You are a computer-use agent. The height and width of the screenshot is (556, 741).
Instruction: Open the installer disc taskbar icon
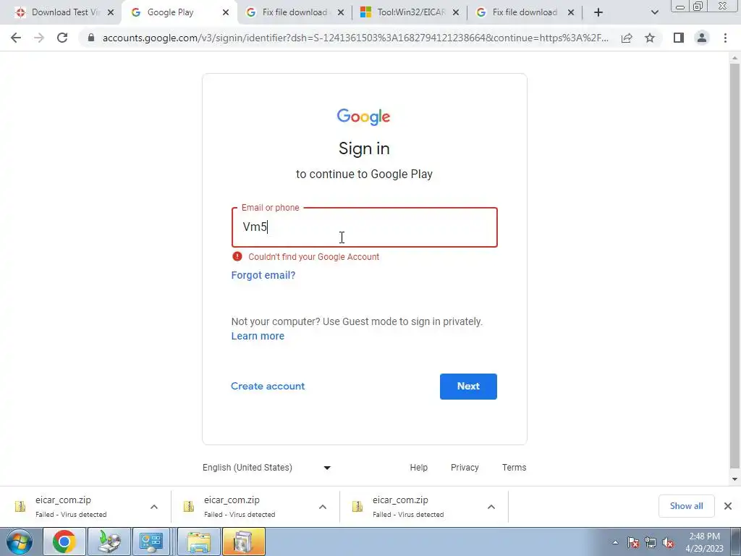coord(109,542)
